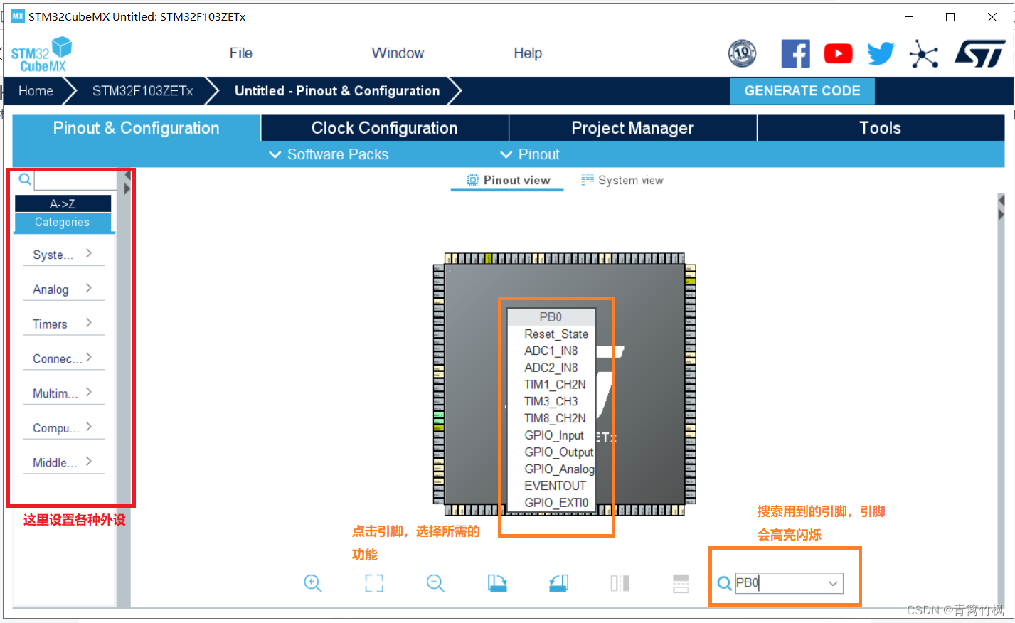This screenshot has height=623, width=1015.
Task: Open the YouTube icon link
Action: click(838, 53)
